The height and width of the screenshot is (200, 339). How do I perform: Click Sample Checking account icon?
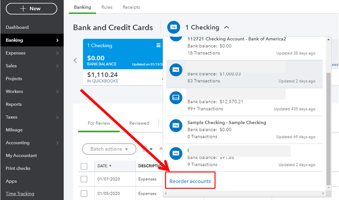pyautogui.click(x=176, y=126)
